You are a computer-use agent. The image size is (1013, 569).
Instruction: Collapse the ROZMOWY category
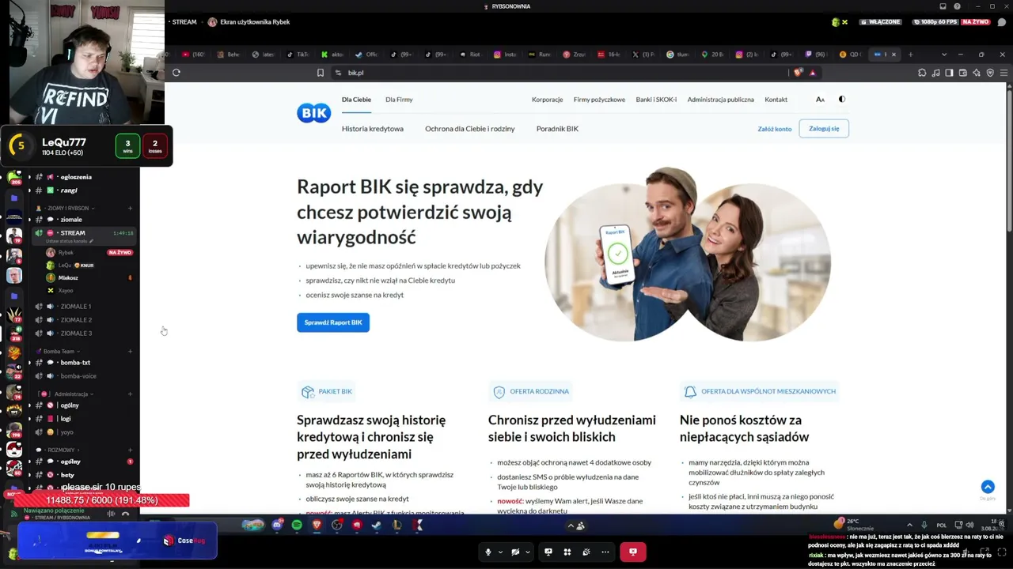61,450
